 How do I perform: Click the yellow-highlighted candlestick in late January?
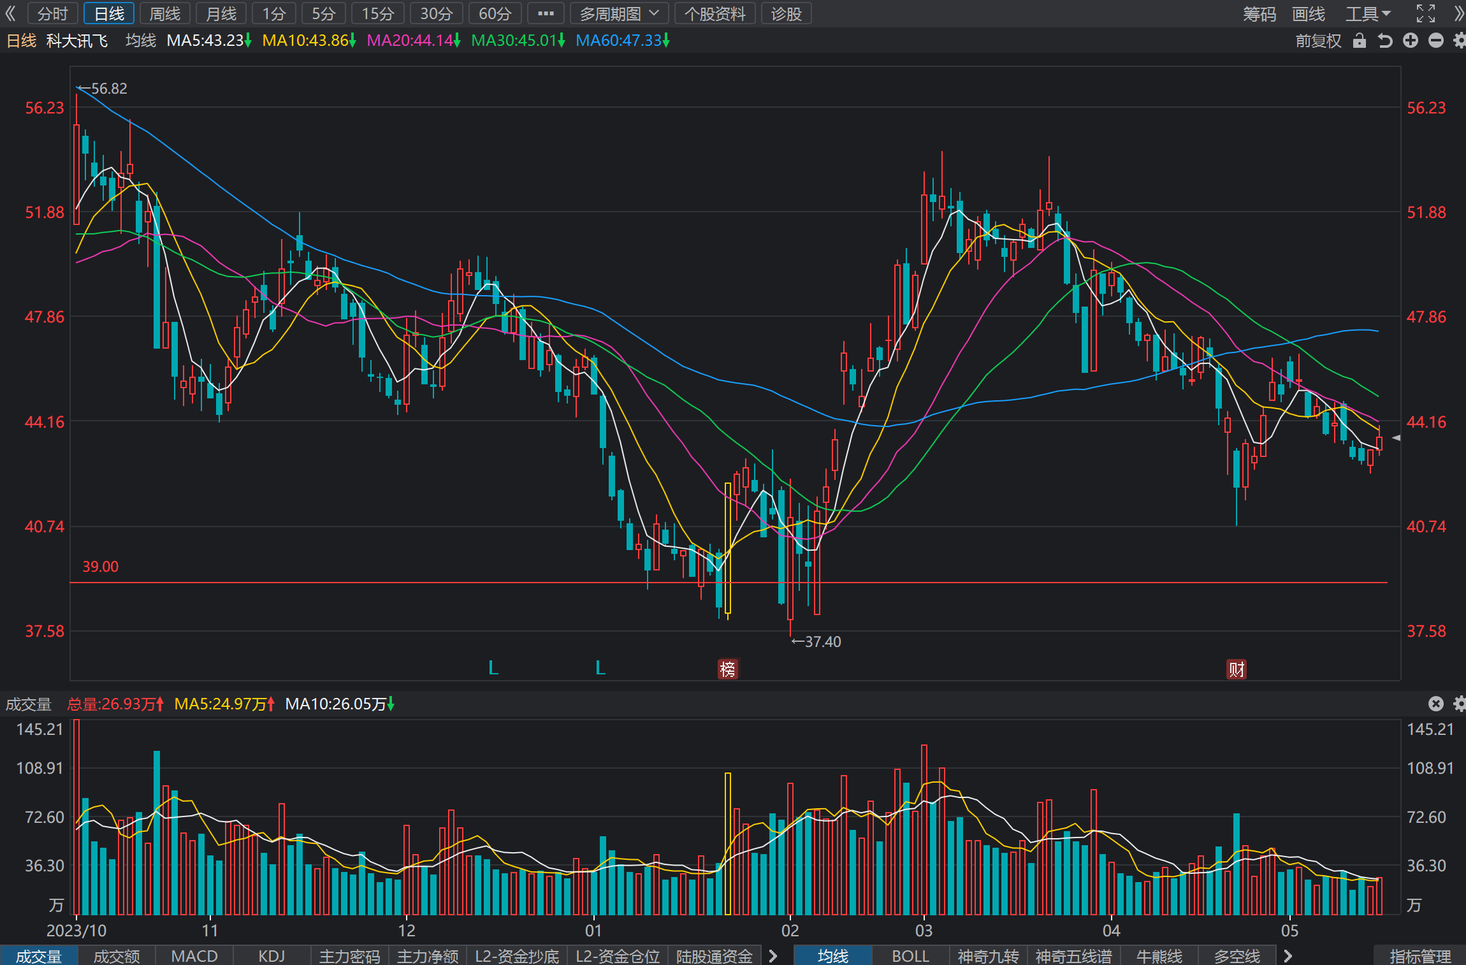click(728, 551)
